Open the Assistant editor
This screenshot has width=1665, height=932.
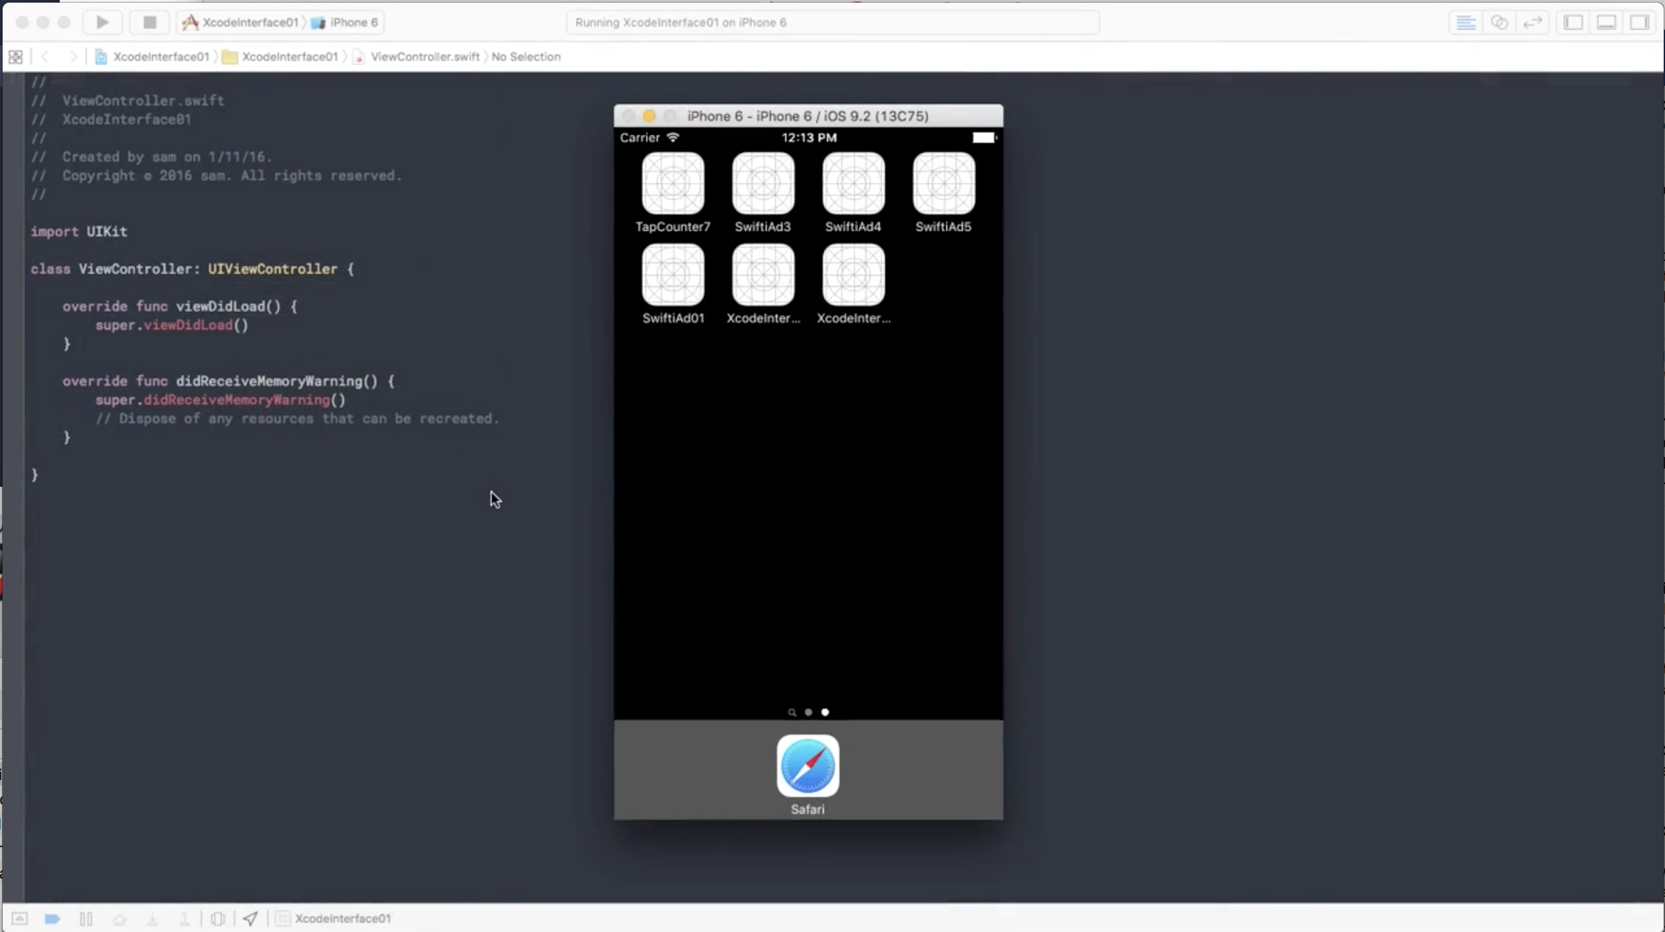coord(1499,23)
